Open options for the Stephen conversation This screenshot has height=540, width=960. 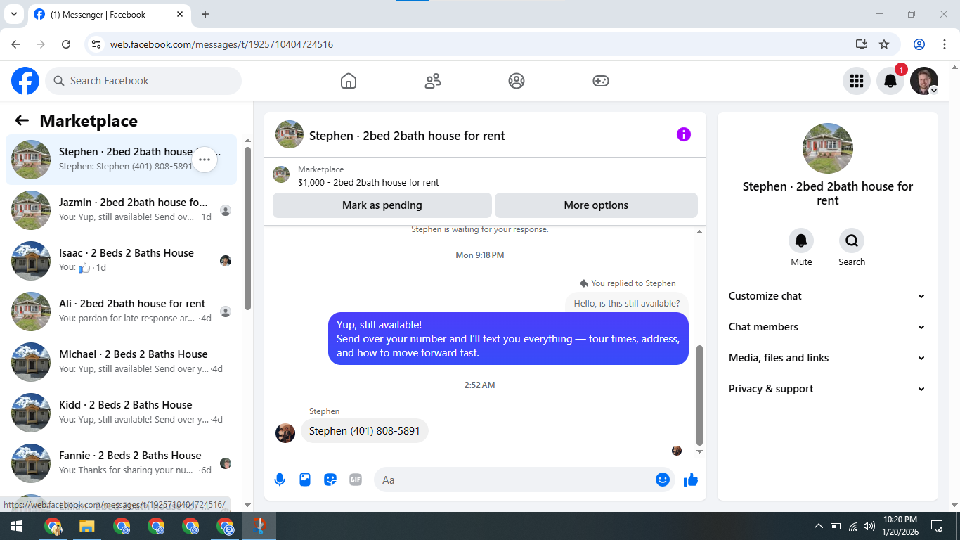click(x=205, y=160)
